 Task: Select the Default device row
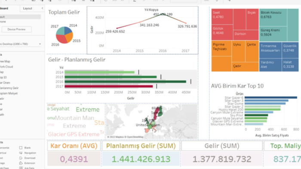coord(20,17)
